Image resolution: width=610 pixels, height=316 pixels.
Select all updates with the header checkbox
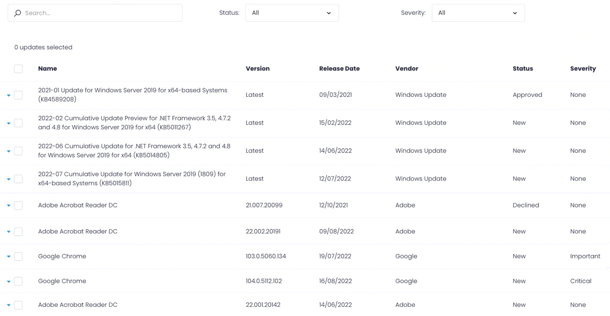coord(18,68)
